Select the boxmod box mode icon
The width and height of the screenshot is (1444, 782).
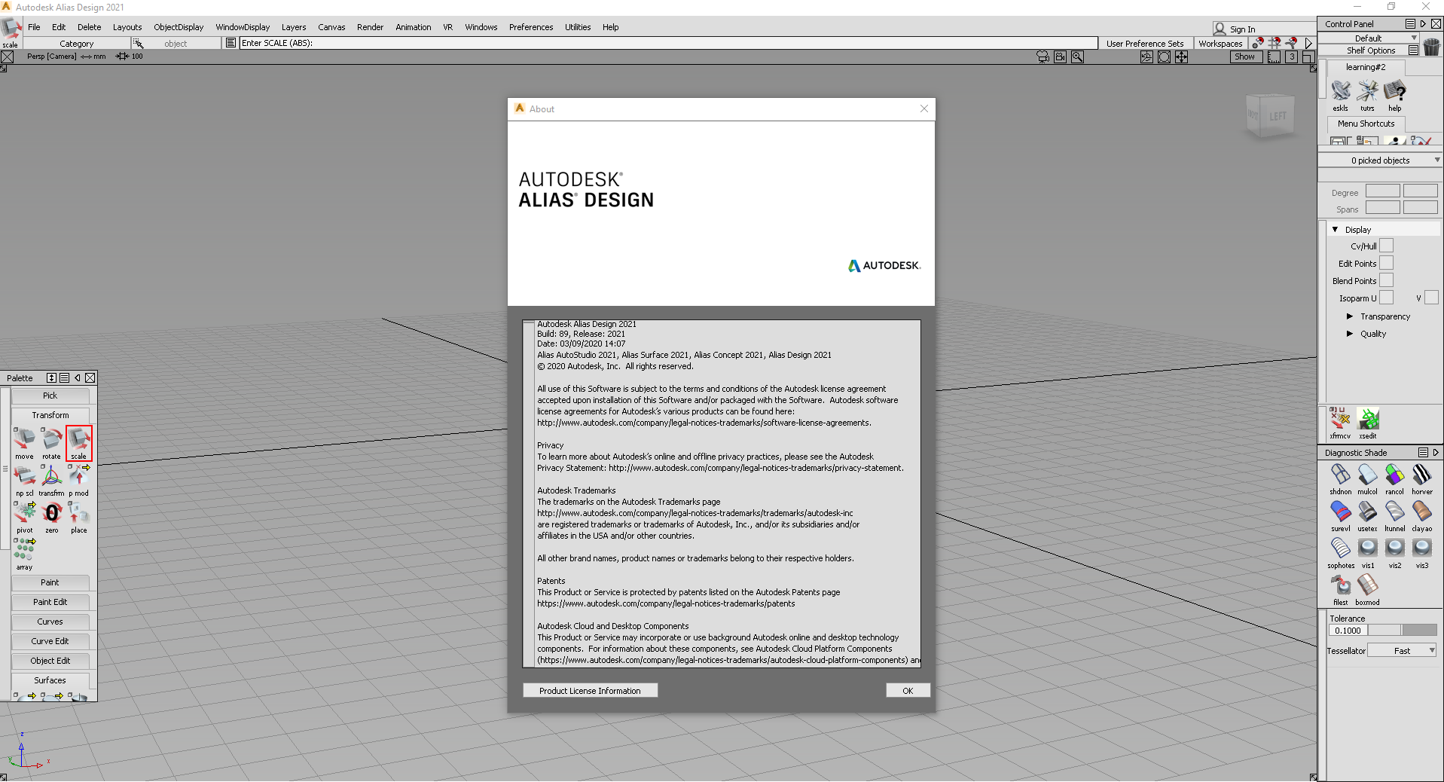[x=1367, y=589]
